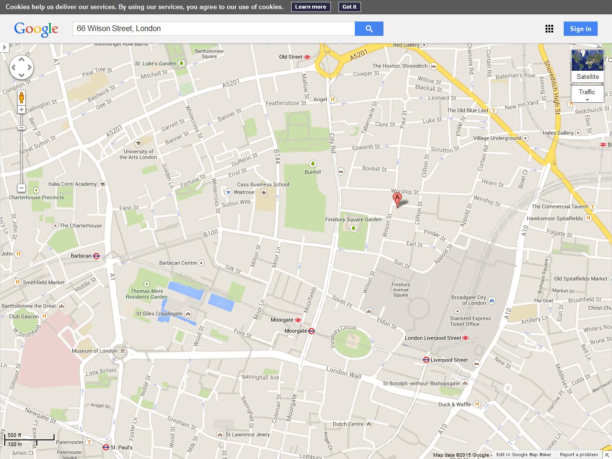Click Broadgate City of London icon
Viewport: 612px width, 459px height.
click(x=492, y=300)
